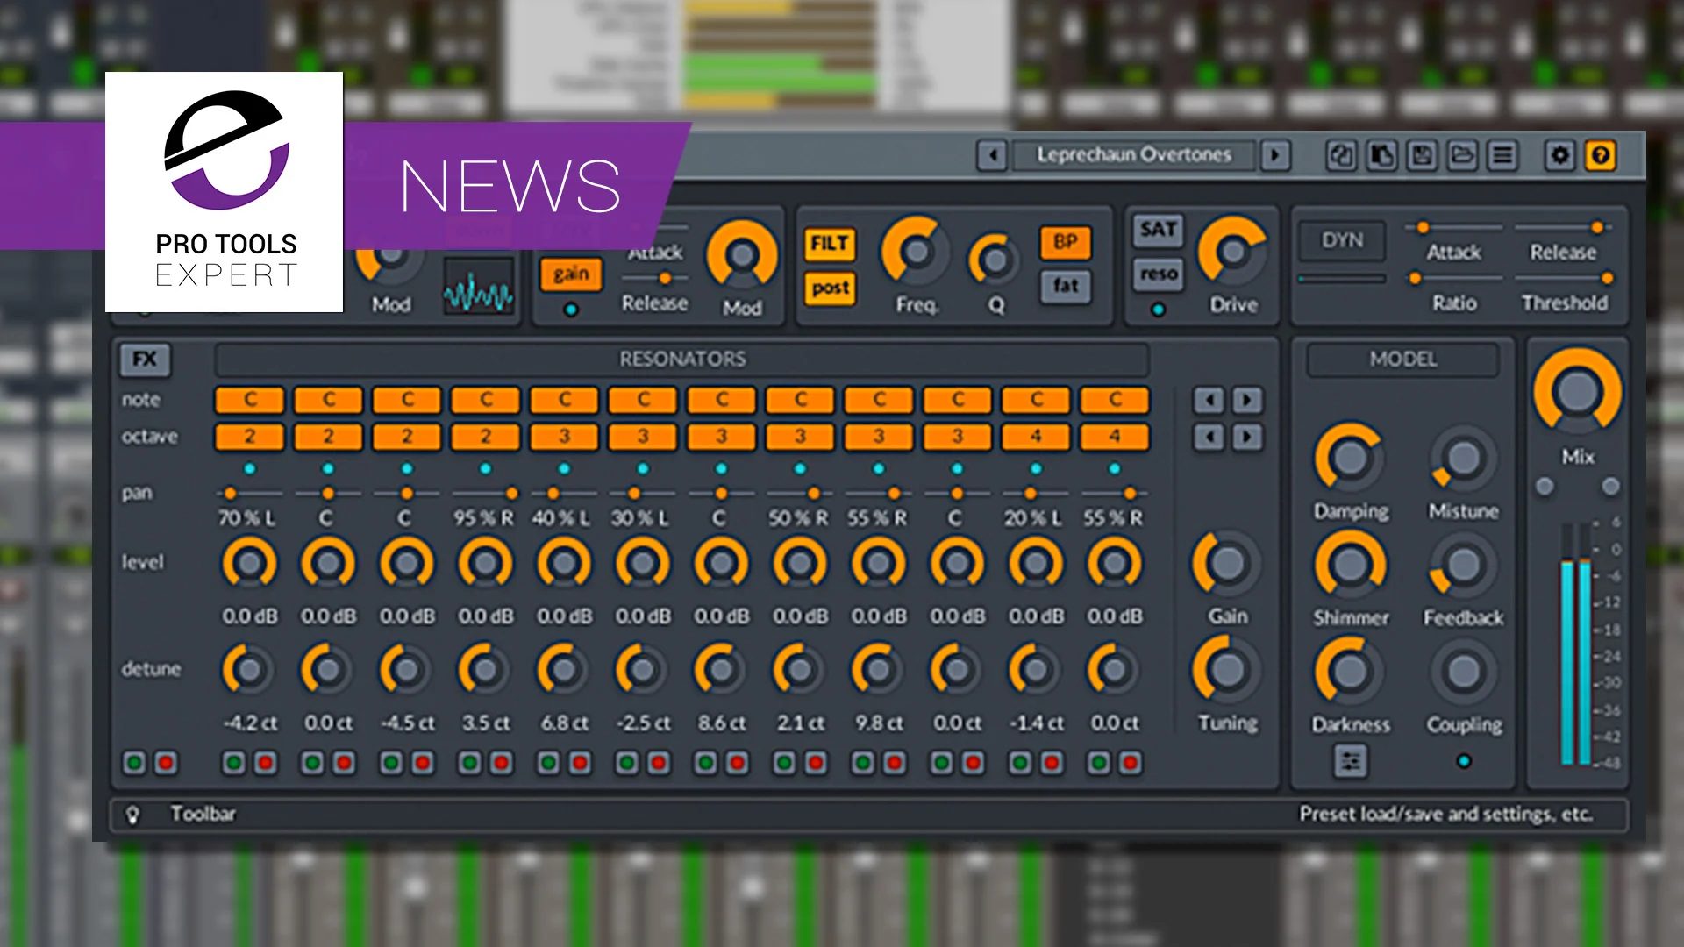This screenshot has height=947, width=1684.
Task: Select the next preset arrow
Action: click(x=1275, y=156)
